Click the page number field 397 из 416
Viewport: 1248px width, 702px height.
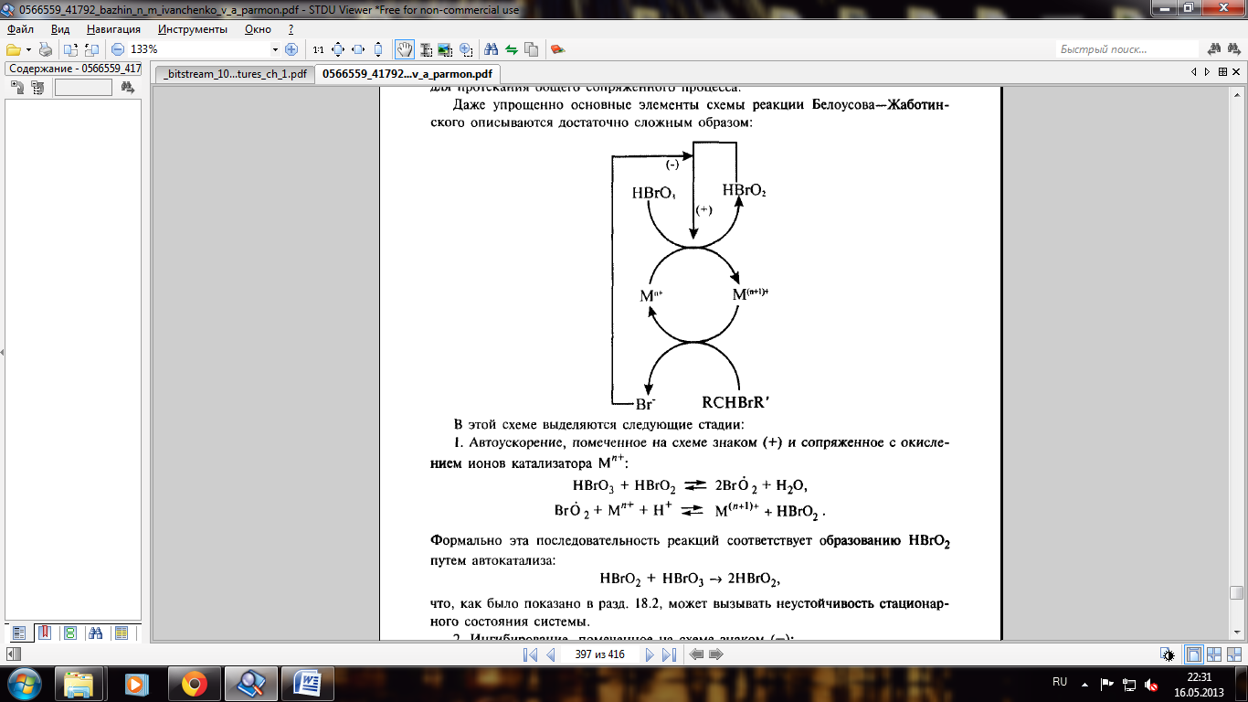pos(599,654)
